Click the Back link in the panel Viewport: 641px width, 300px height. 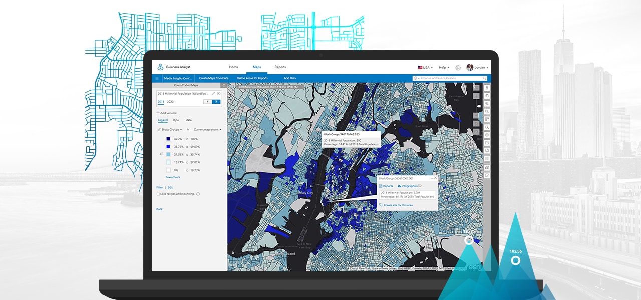(x=159, y=209)
